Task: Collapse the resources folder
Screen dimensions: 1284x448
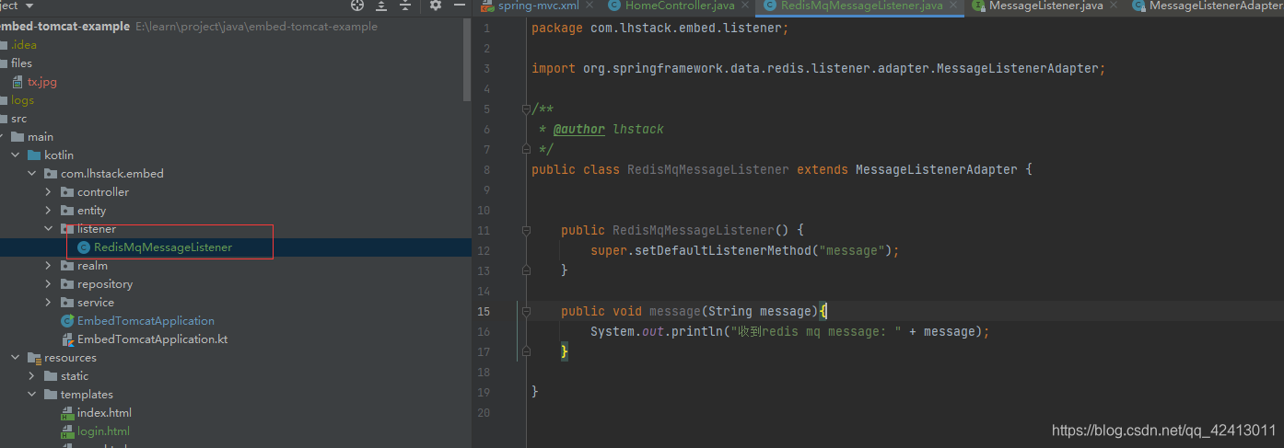Action: pos(16,358)
